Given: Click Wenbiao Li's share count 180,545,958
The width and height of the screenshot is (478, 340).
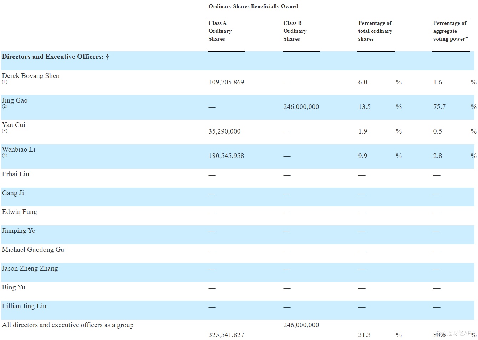Looking at the screenshot, I should [x=226, y=156].
